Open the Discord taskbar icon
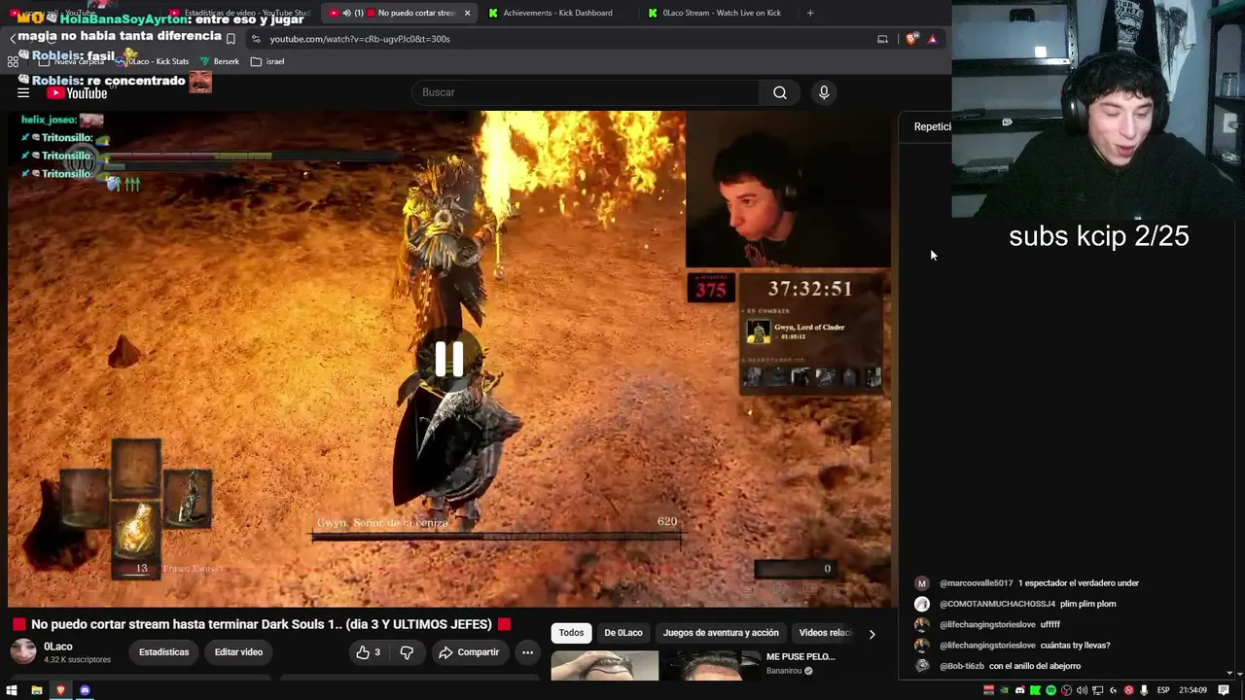 point(85,690)
